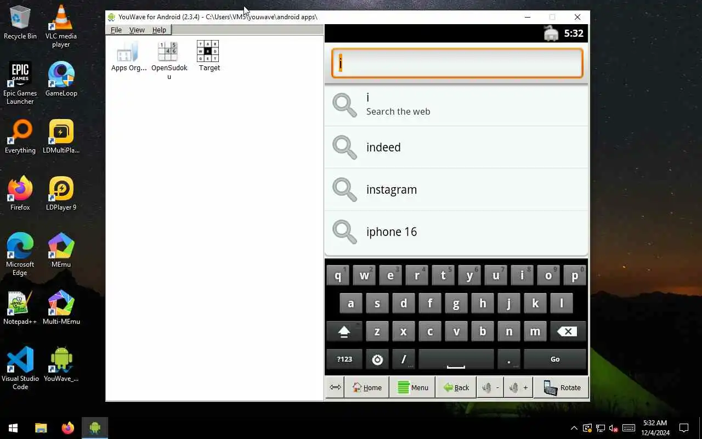Screen dimensions: 702x439
Task: Click the Rotate button in YouWave toolbar
Action: pos(562,387)
